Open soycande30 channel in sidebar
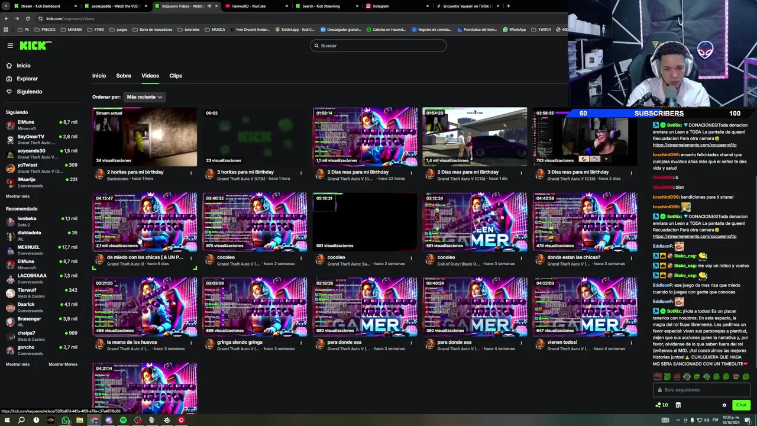This screenshot has width=757, height=426. pyautogui.click(x=41, y=153)
